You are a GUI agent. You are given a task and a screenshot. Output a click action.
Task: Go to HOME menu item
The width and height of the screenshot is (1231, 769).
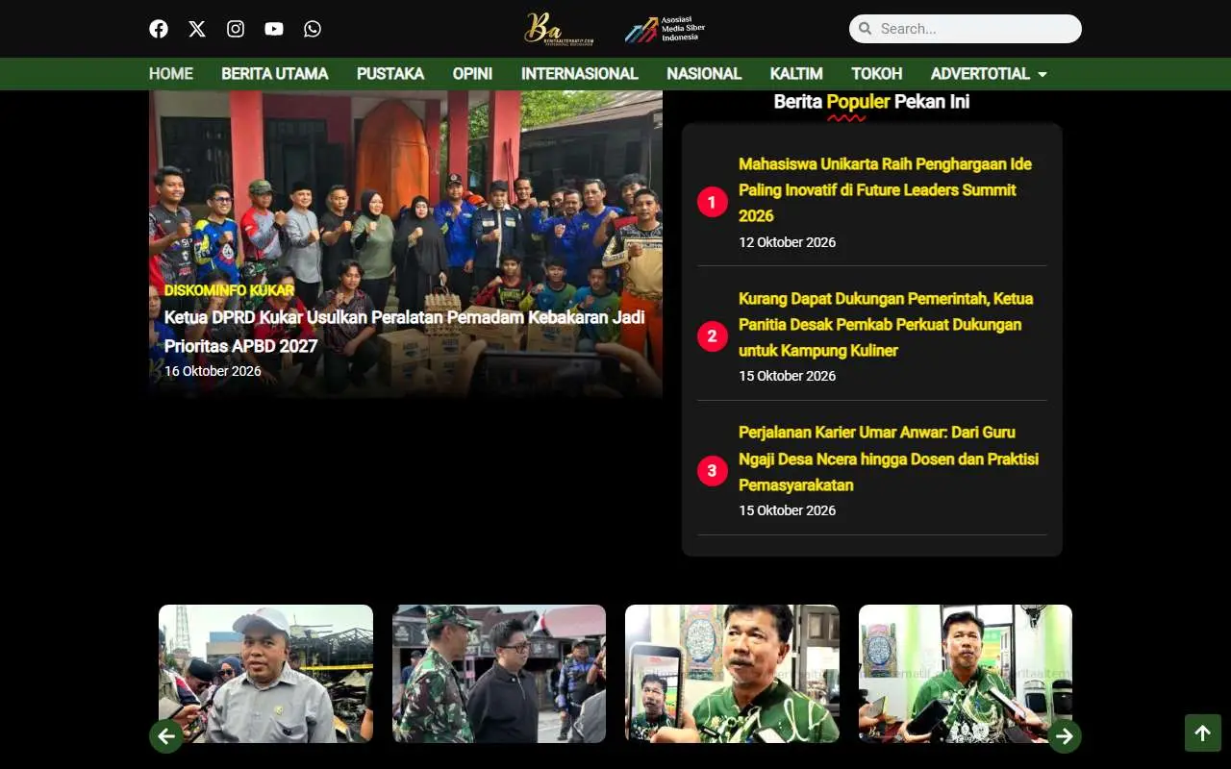coord(171,74)
